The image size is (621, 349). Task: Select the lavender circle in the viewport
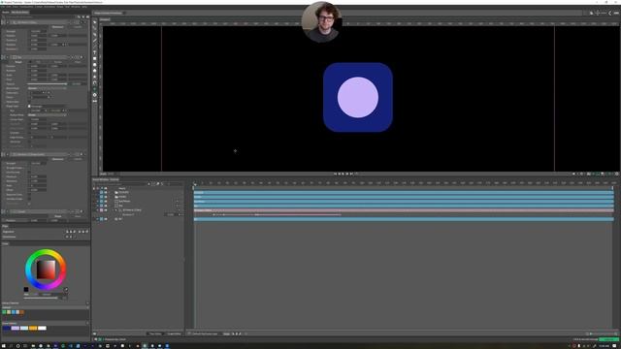(x=358, y=97)
